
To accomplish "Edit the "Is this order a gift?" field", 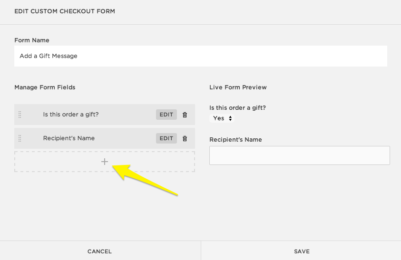I will pyautogui.click(x=166, y=115).
